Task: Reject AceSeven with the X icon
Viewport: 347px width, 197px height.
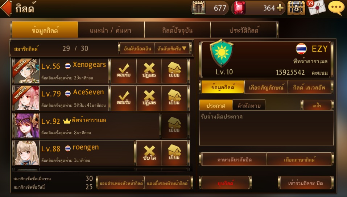Action: coord(149,98)
